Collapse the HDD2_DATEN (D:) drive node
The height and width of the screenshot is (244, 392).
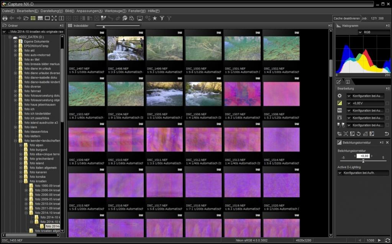tap(10, 37)
